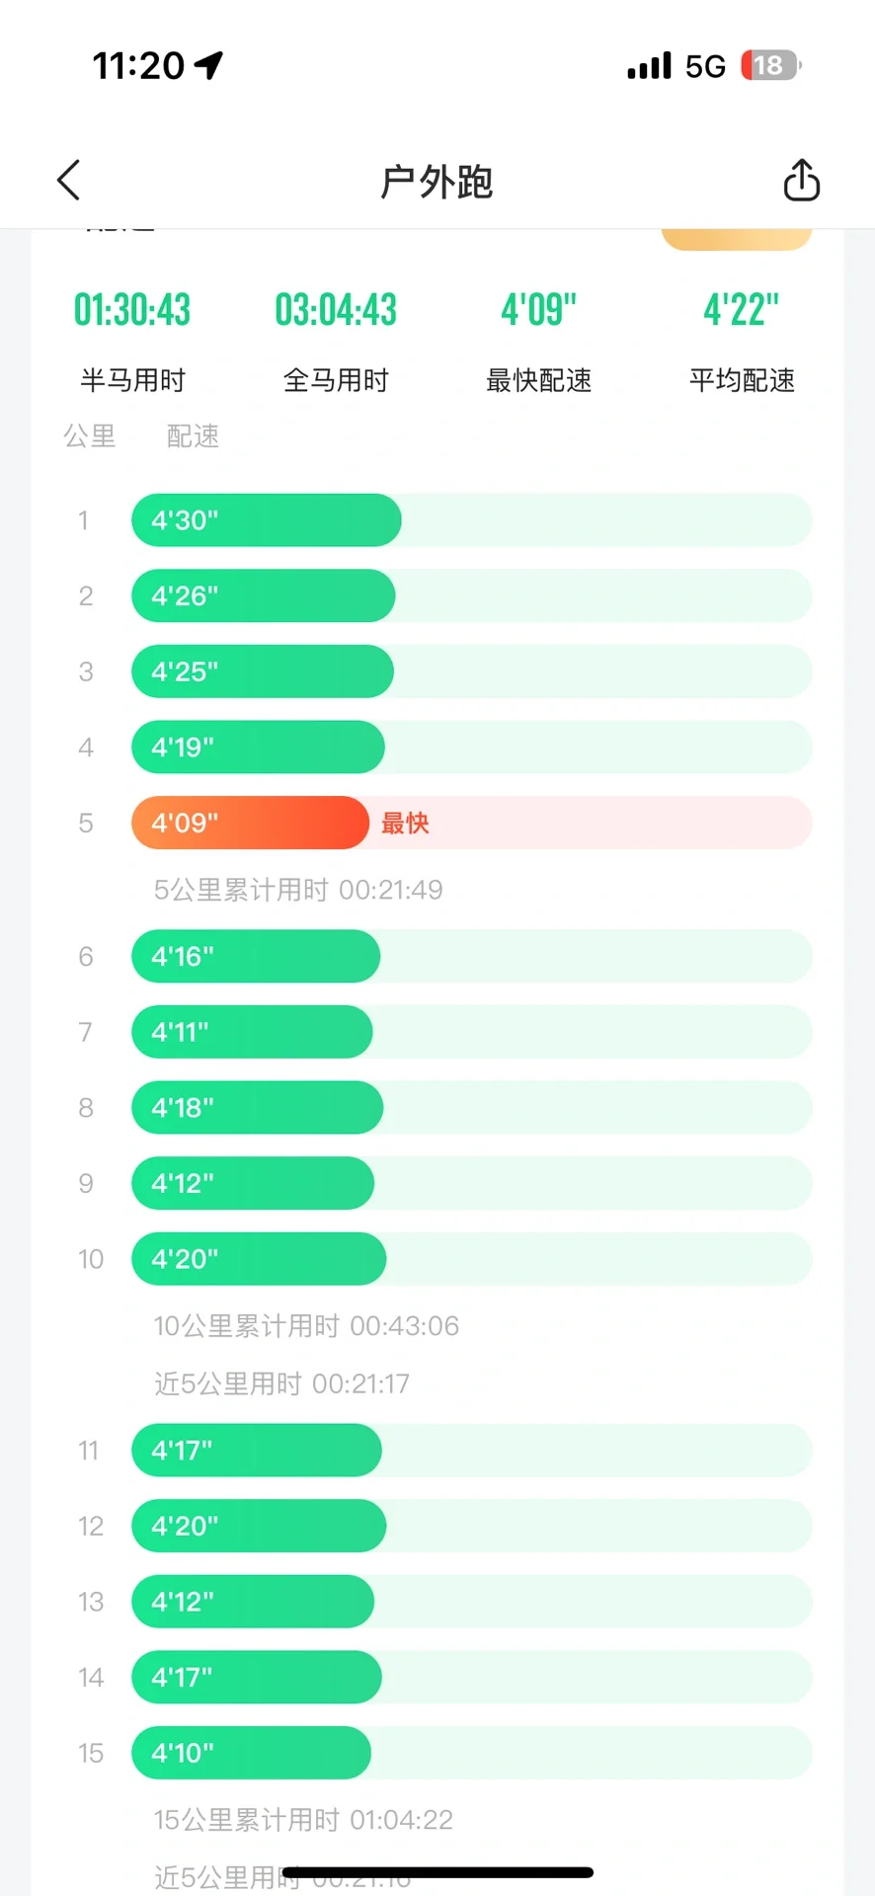875x1896 pixels.
Task: Tap the 10公里累计用时 00:43:06 text
Action: (x=306, y=1325)
